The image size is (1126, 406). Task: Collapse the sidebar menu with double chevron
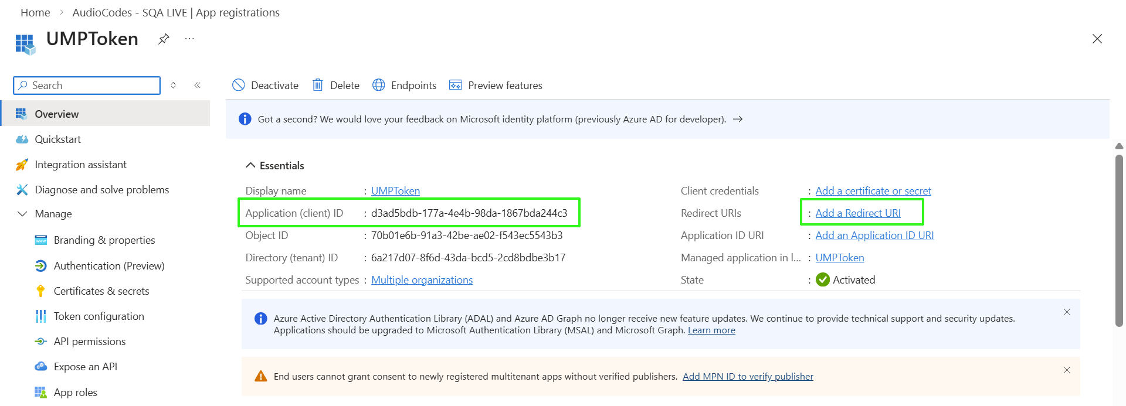pos(198,86)
